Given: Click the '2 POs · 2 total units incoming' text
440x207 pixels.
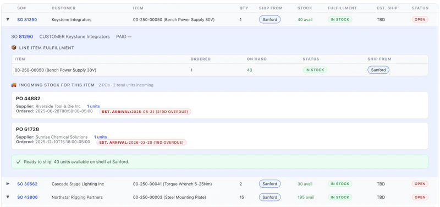Looking at the screenshot, I should pyautogui.click(x=126, y=85).
